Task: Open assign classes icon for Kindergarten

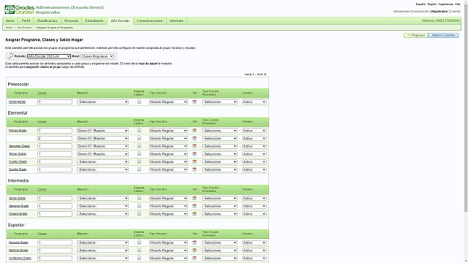Action: tap(139, 102)
